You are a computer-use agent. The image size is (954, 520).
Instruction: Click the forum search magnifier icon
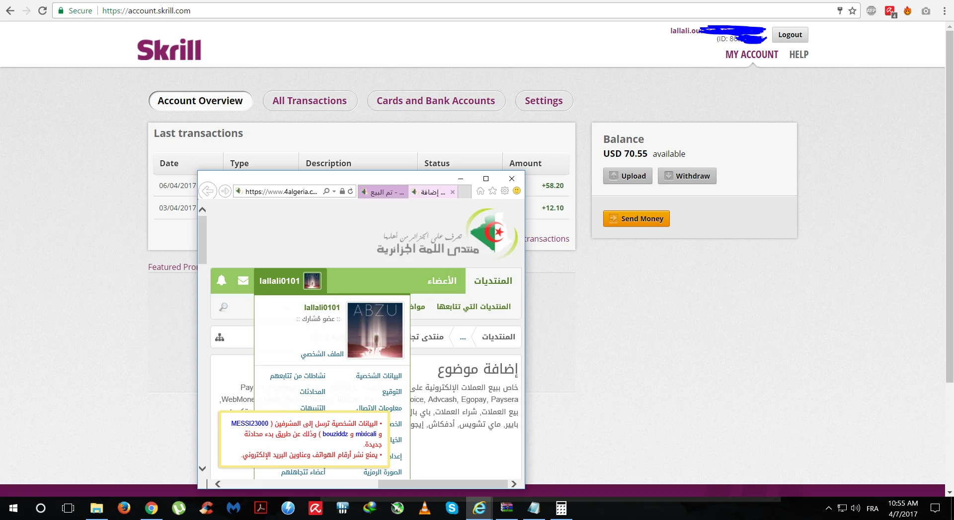224,307
